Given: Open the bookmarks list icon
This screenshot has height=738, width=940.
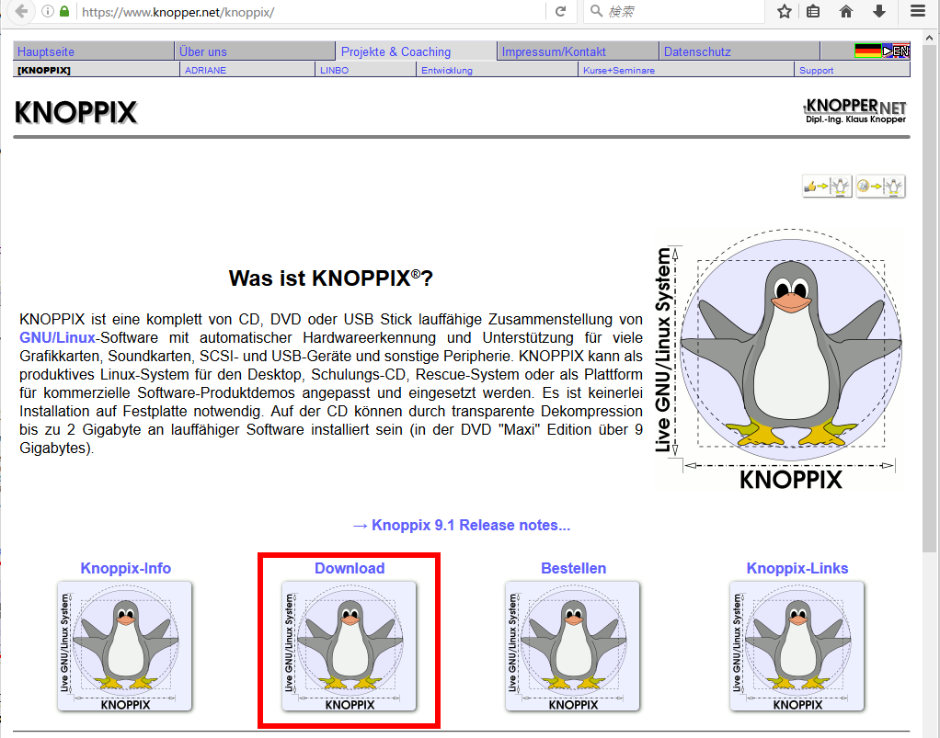Looking at the screenshot, I should tap(813, 11).
